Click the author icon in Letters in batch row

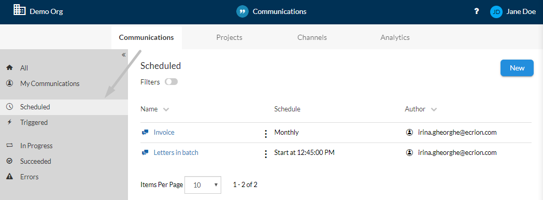(x=409, y=152)
